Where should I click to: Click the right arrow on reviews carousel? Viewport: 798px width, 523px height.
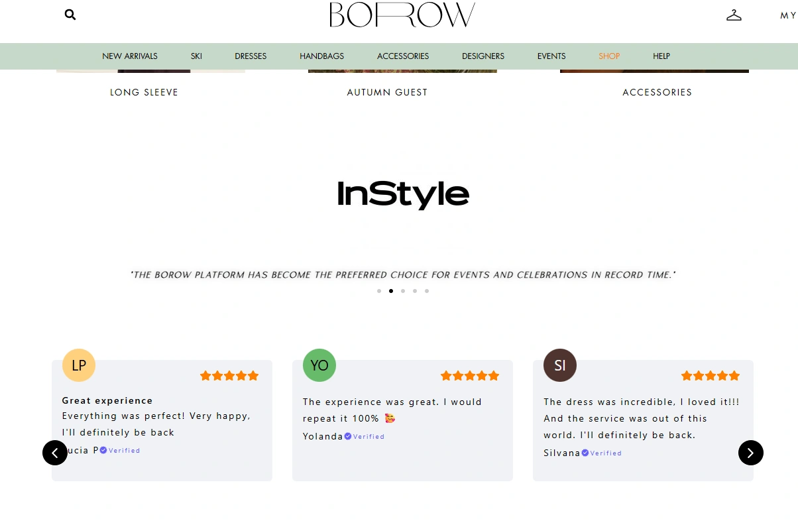coord(751,453)
